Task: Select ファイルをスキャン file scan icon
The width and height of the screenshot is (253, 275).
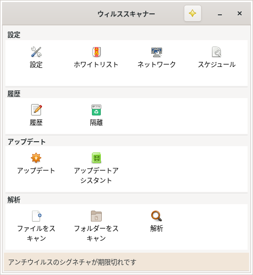Action: click(x=37, y=216)
